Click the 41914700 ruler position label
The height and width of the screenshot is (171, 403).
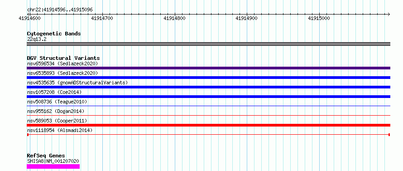click(x=102, y=18)
